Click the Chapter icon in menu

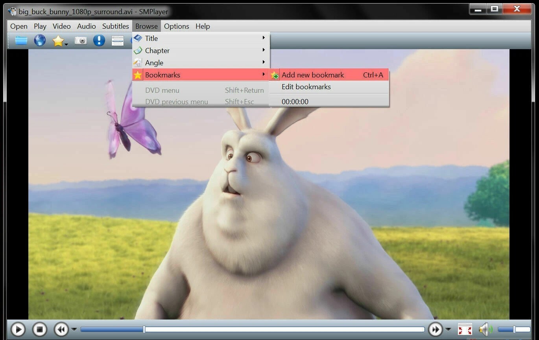point(138,50)
